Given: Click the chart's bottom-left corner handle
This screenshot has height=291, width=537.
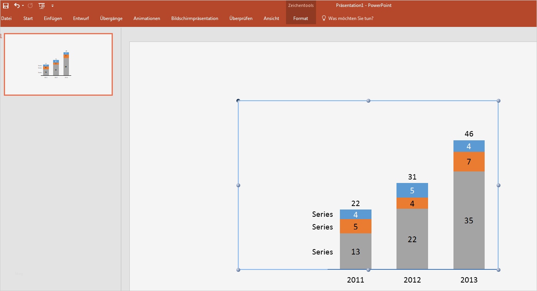Looking at the screenshot, I should coord(238,270).
